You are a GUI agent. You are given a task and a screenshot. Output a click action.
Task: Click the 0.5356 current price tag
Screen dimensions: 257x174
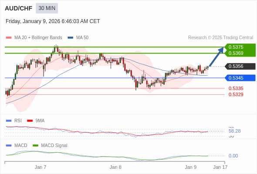tap(240, 66)
